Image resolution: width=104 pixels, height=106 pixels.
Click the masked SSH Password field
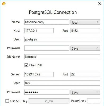[x=47, y=92]
